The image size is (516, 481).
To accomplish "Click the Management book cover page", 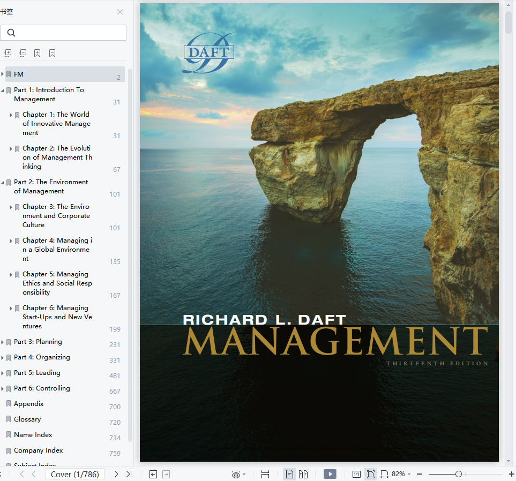I will click(319, 232).
